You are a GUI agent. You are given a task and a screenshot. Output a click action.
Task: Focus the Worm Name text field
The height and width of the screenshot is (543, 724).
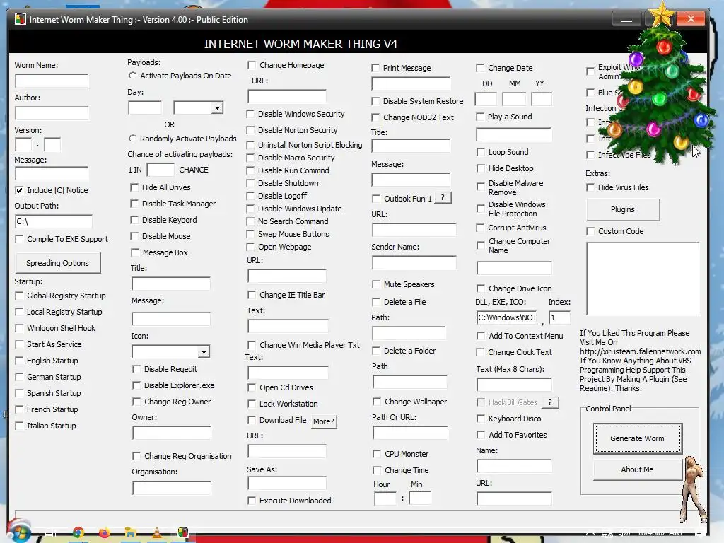[52, 81]
